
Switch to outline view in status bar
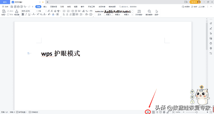pyautogui.click(x=157, y=112)
